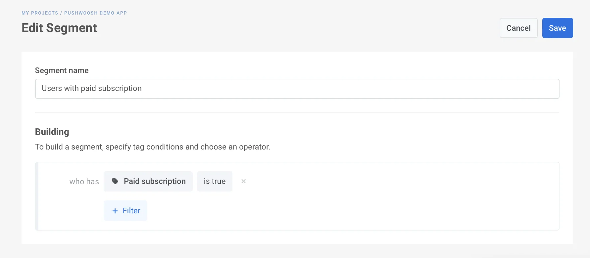Click the Edit Segment page heading

[x=59, y=28]
